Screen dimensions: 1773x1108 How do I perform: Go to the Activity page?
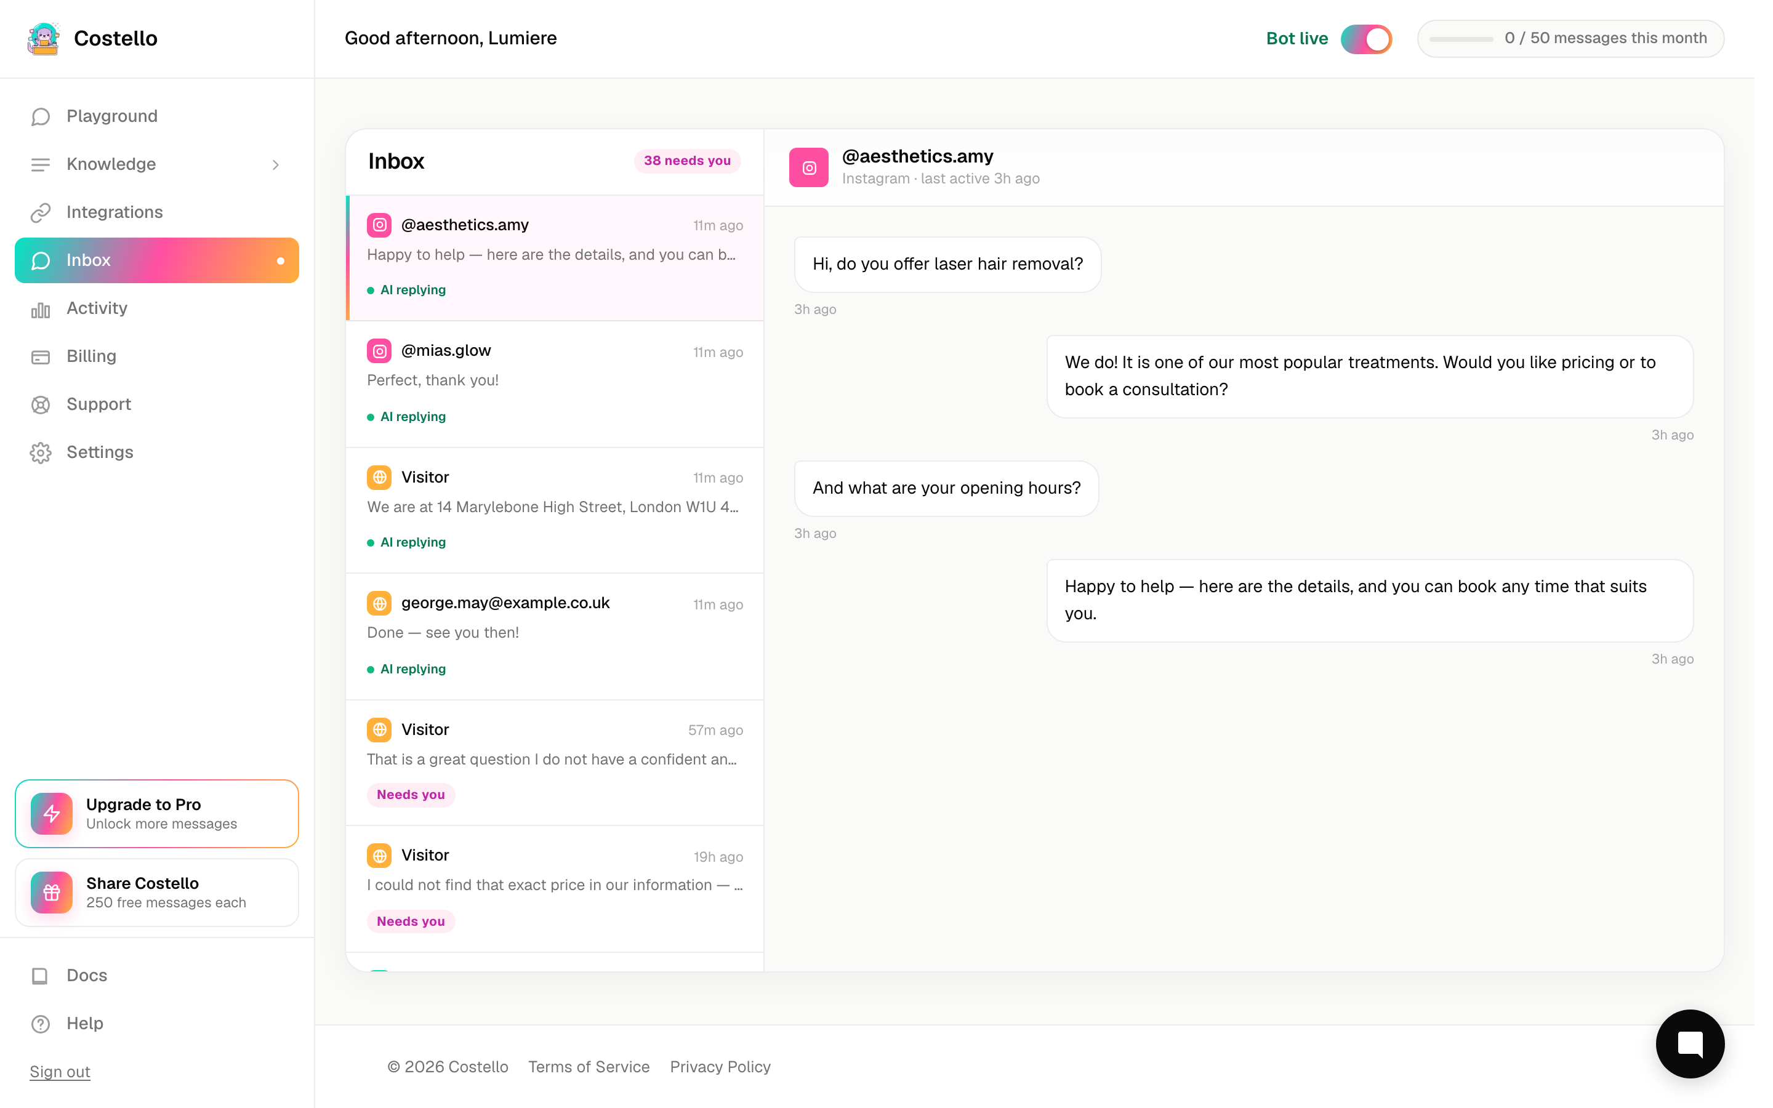(x=157, y=308)
